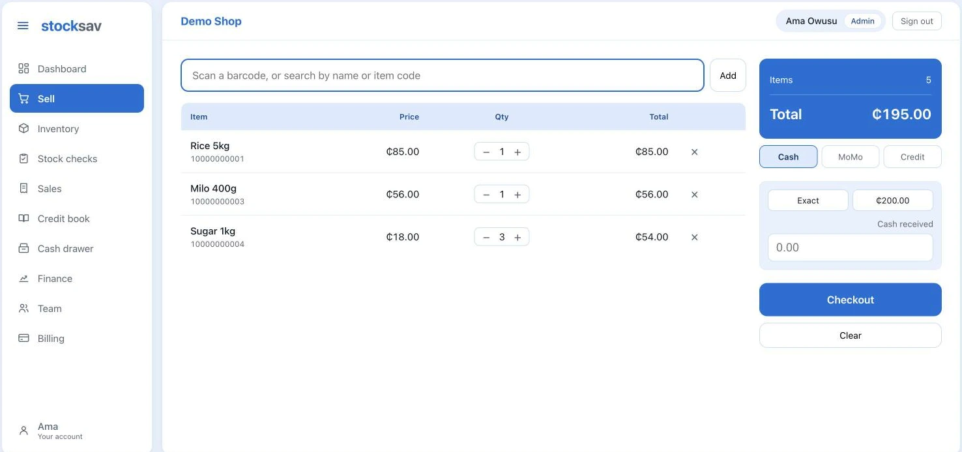
Task: Increase Rice 5kg quantity
Action: (x=517, y=152)
